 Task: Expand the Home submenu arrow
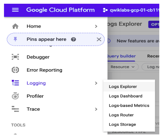pyautogui.click(x=96, y=26)
